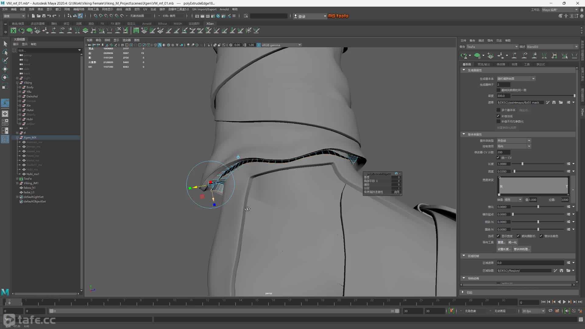Open the 生成基本体 dropdown
585x329 pixels.
tap(516, 79)
